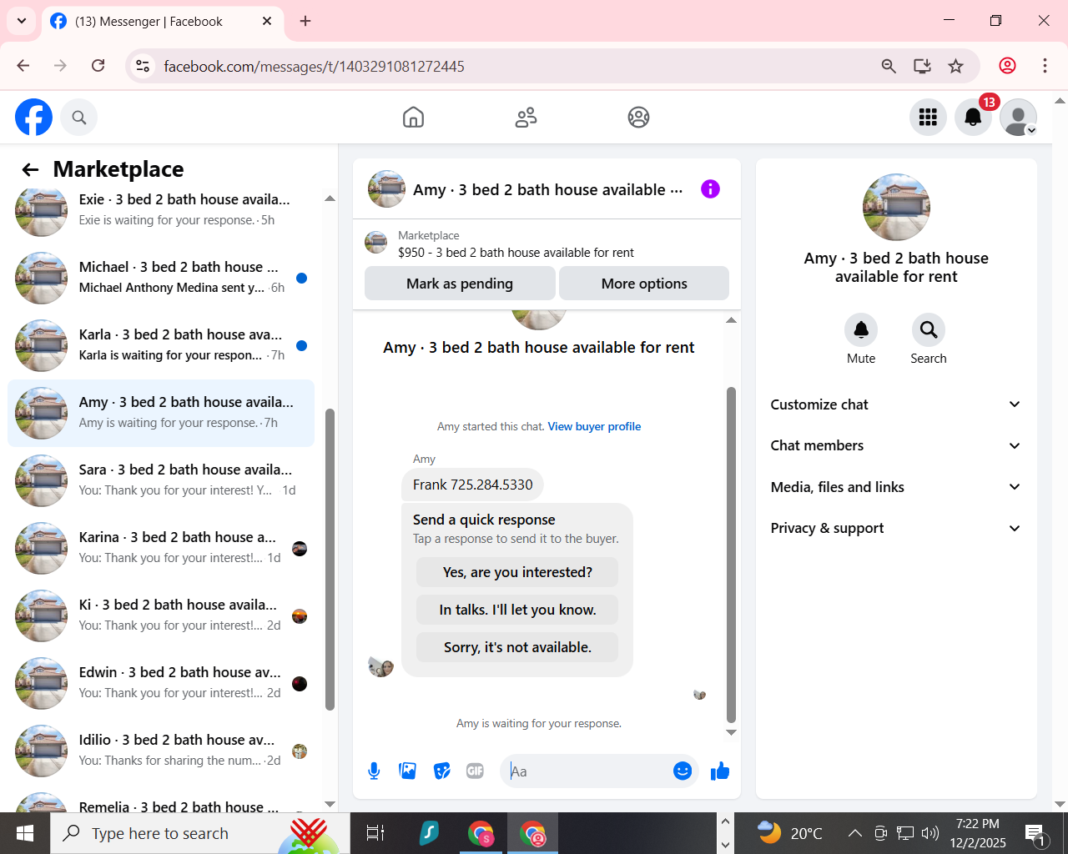
Task: Open Windows Start button
Action: click(25, 833)
